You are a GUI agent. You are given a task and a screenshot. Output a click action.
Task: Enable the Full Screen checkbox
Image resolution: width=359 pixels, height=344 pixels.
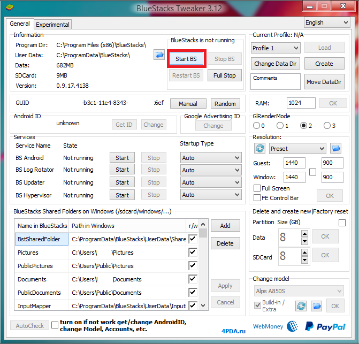pyautogui.click(x=257, y=188)
